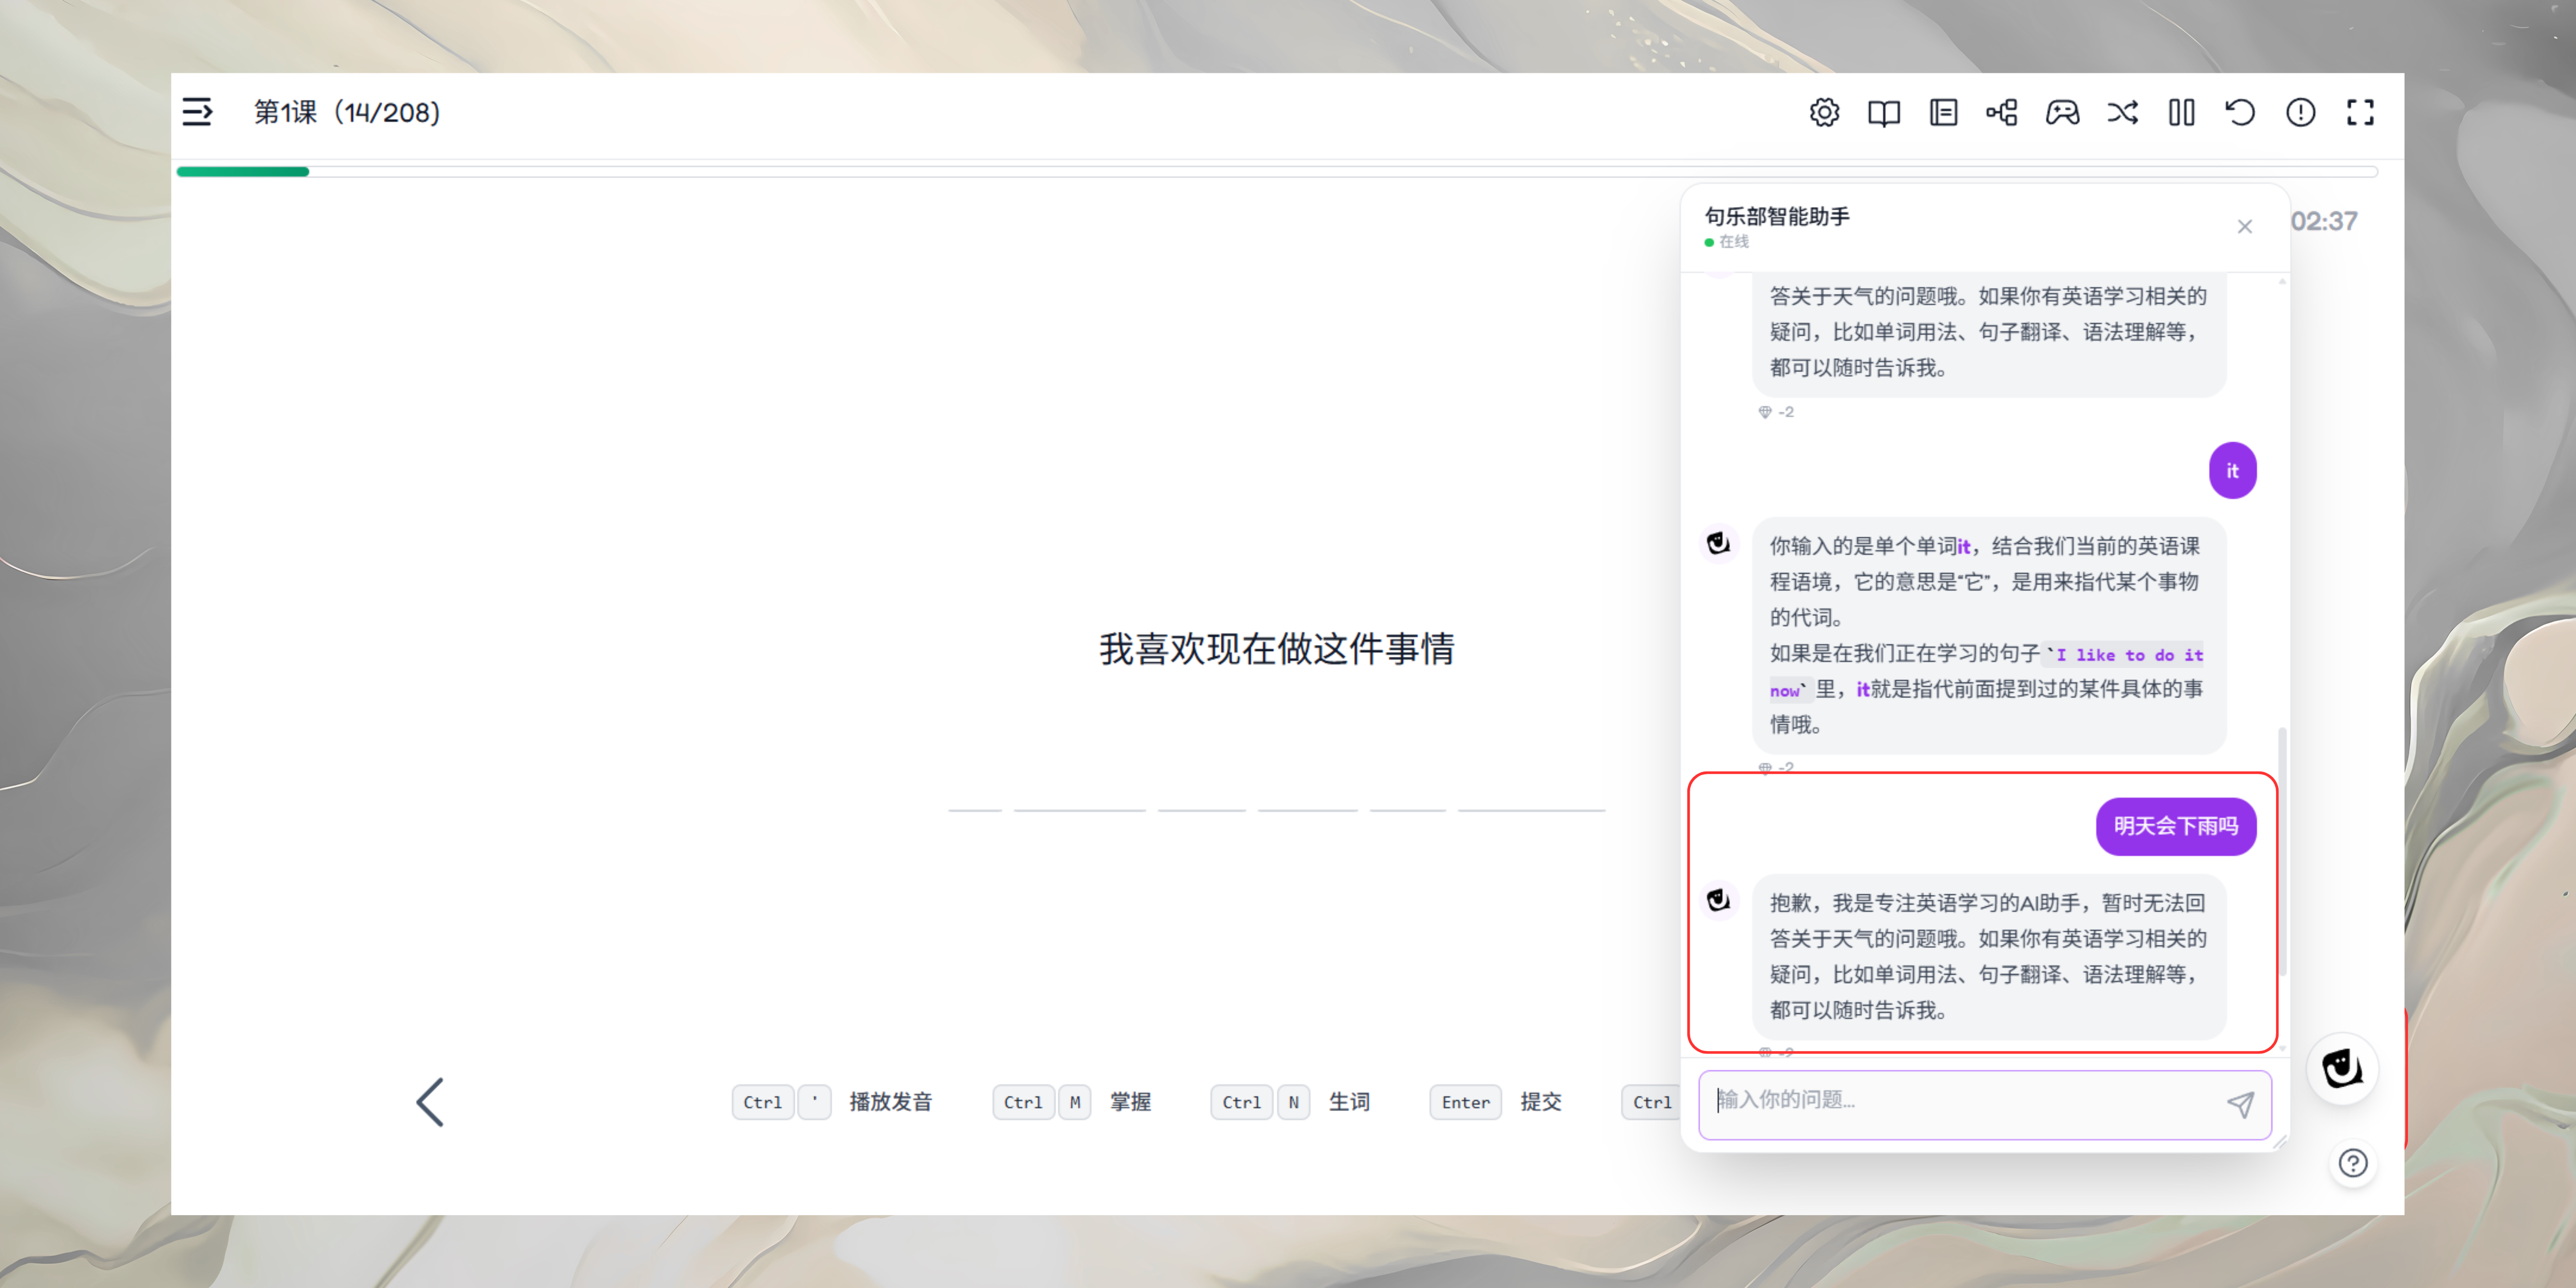Click the open book icon in toolbar
This screenshot has width=2576, height=1288.
click(x=1884, y=112)
